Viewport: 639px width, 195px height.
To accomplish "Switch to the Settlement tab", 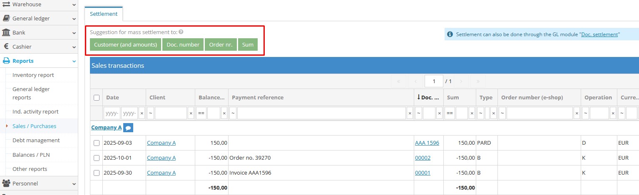I will [104, 14].
